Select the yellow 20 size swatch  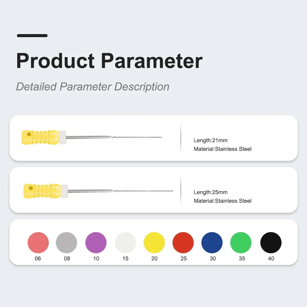pos(154,243)
